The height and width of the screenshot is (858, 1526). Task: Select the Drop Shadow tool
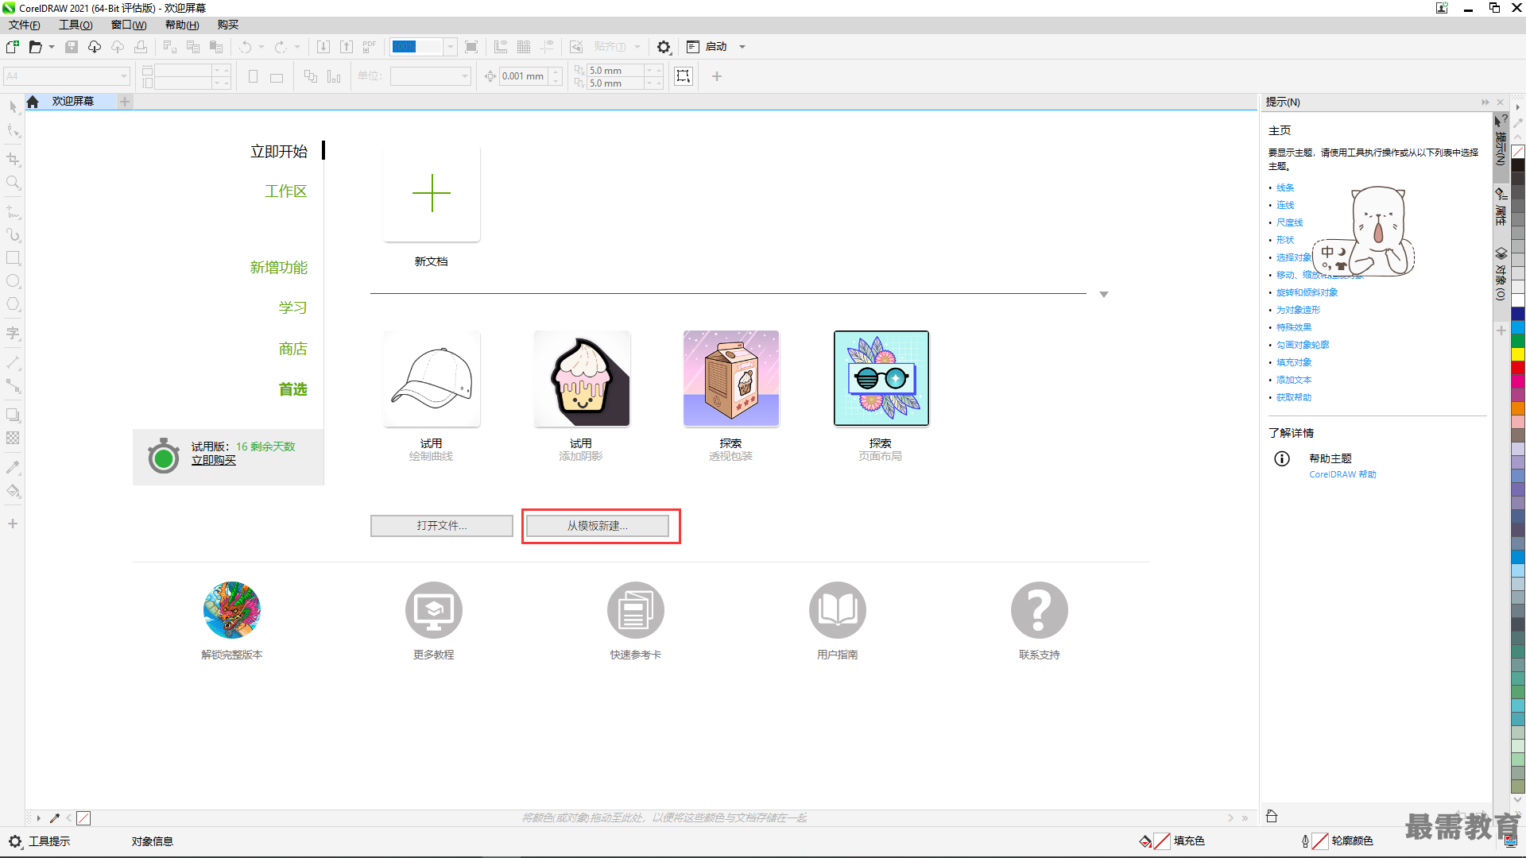click(x=13, y=415)
